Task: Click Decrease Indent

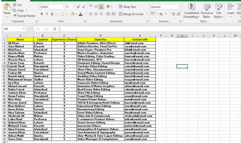Action: click(108, 14)
